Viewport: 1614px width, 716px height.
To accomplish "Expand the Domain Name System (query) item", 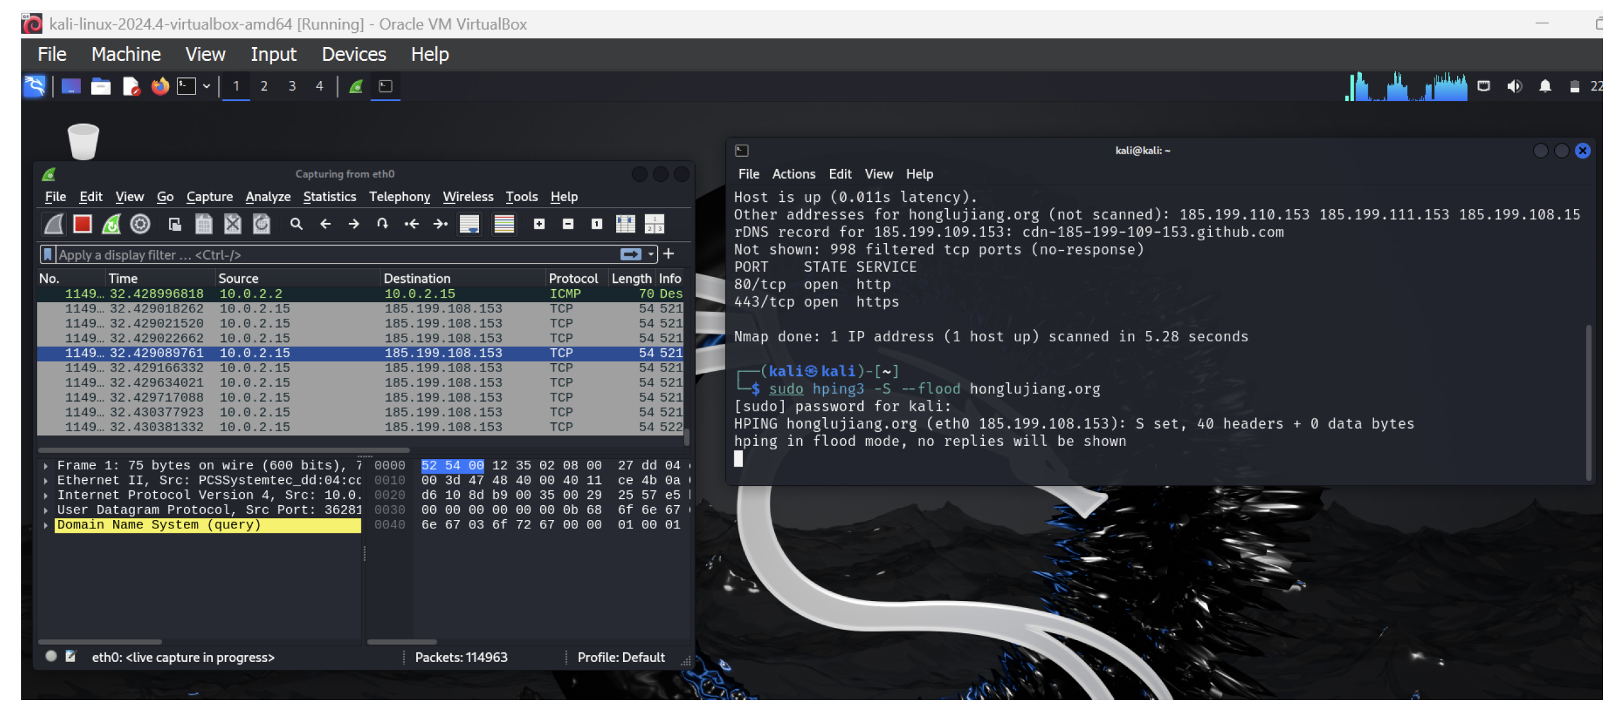I will pos(46,525).
